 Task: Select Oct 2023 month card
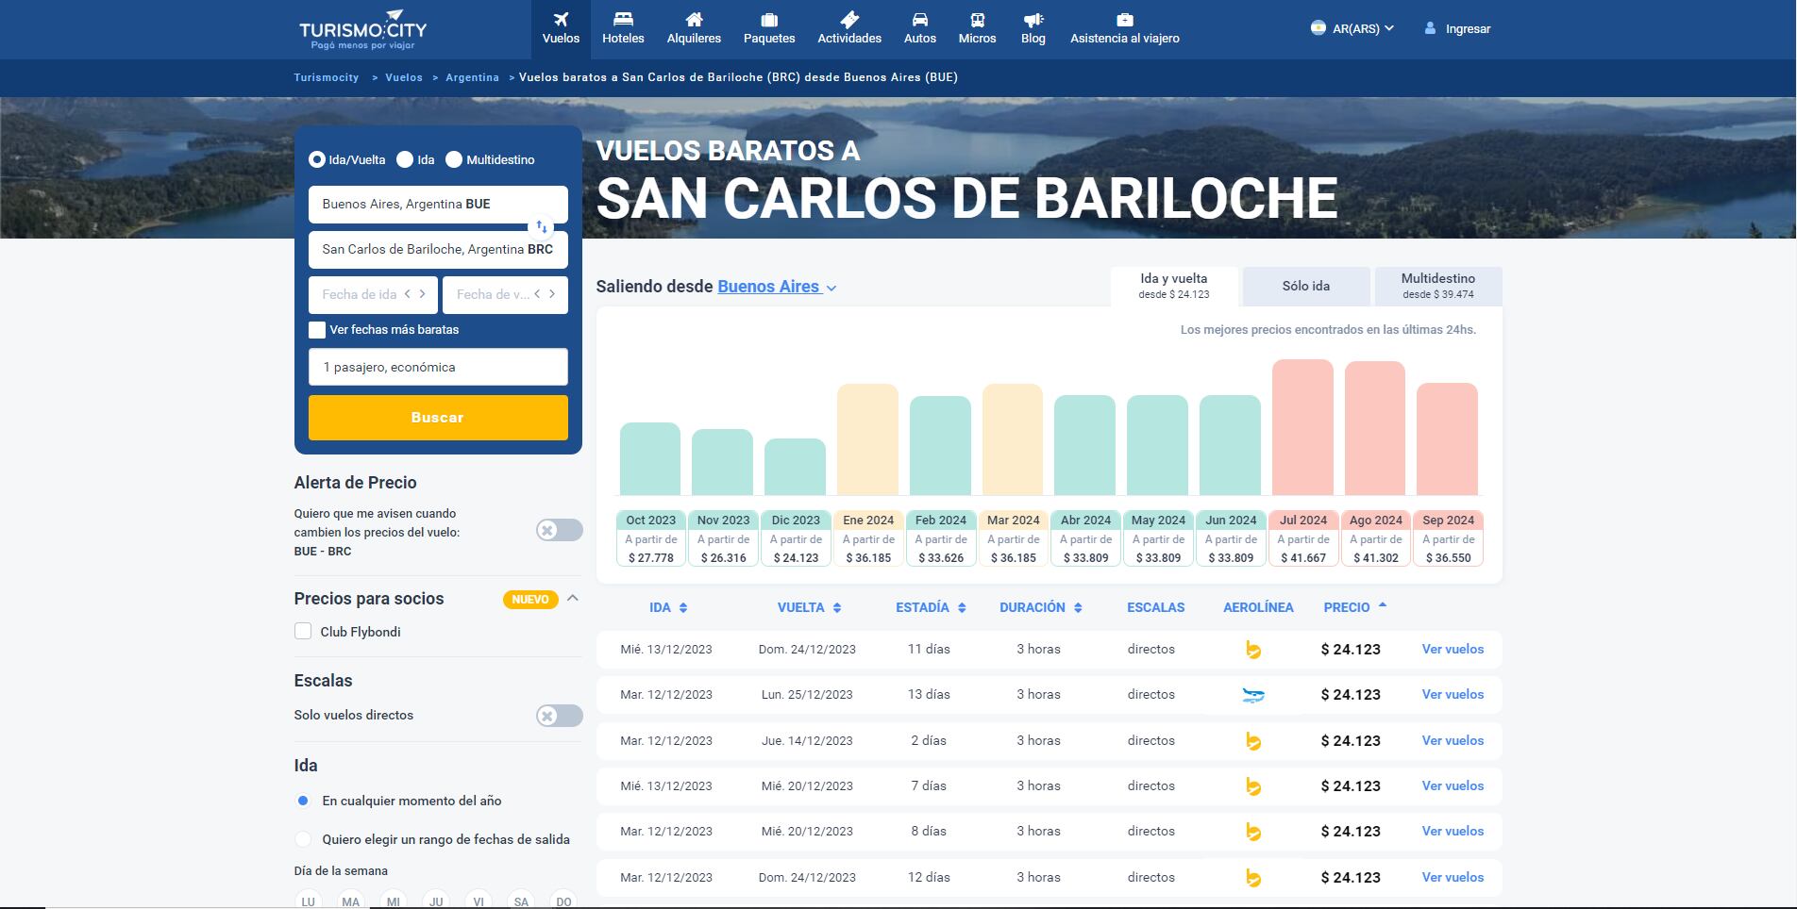[650, 538]
